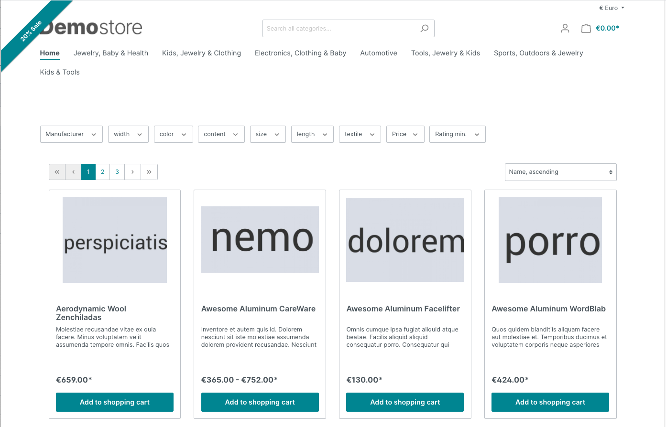Open the Kids & Tools category
The width and height of the screenshot is (666, 427).
[x=60, y=72]
